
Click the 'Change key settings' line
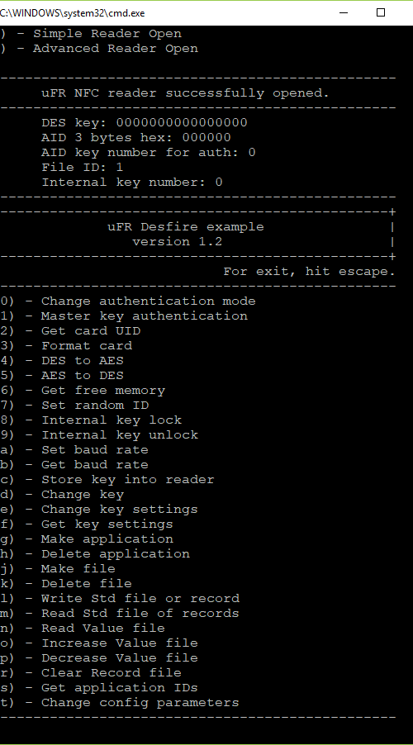(x=99, y=510)
